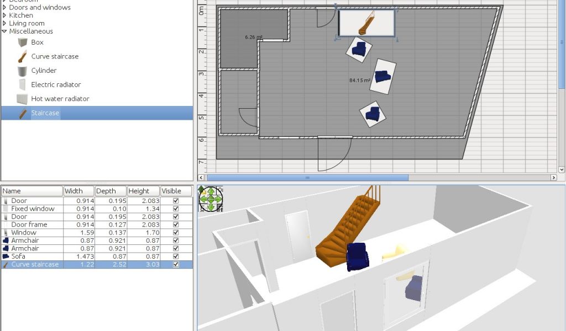Uncheck Visible for the Sofa row
The width and height of the screenshot is (566, 331).
point(176,257)
